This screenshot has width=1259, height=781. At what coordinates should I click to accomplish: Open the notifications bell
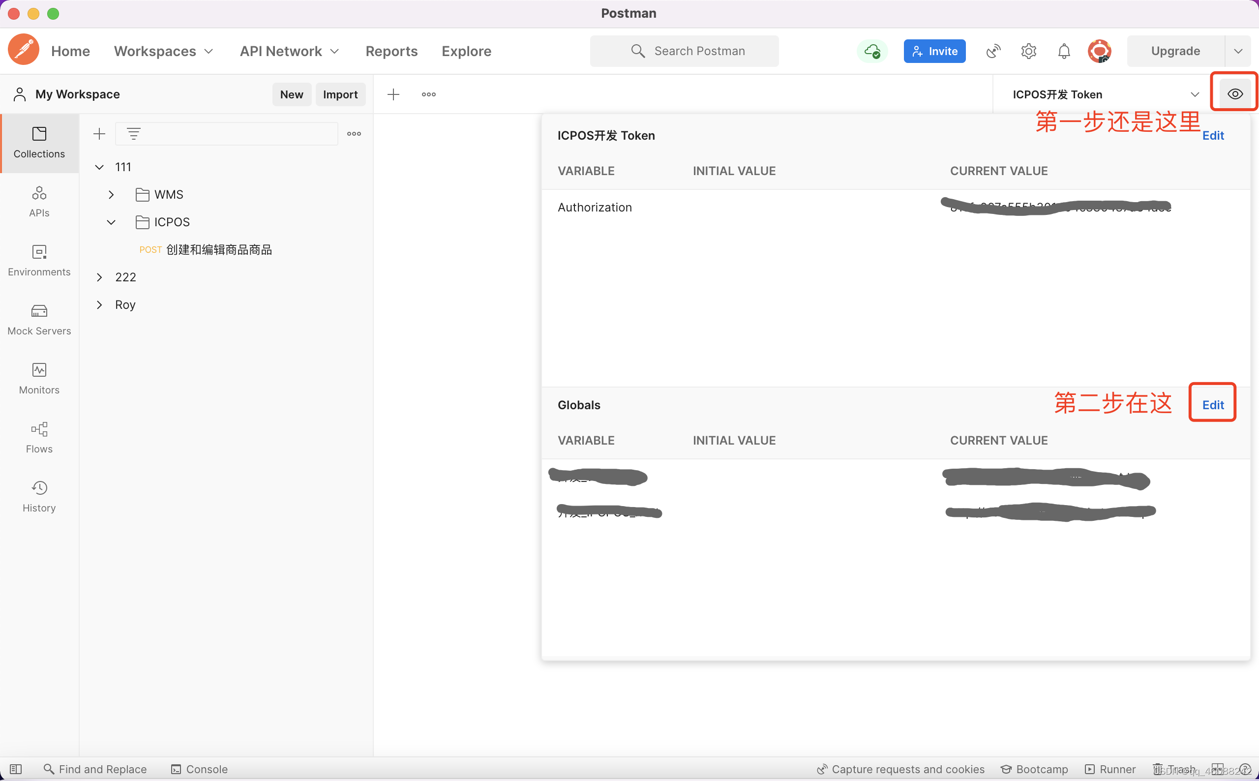point(1064,51)
